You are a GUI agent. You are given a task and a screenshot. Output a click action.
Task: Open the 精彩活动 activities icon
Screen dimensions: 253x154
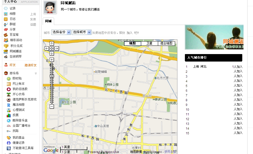(6, 40)
